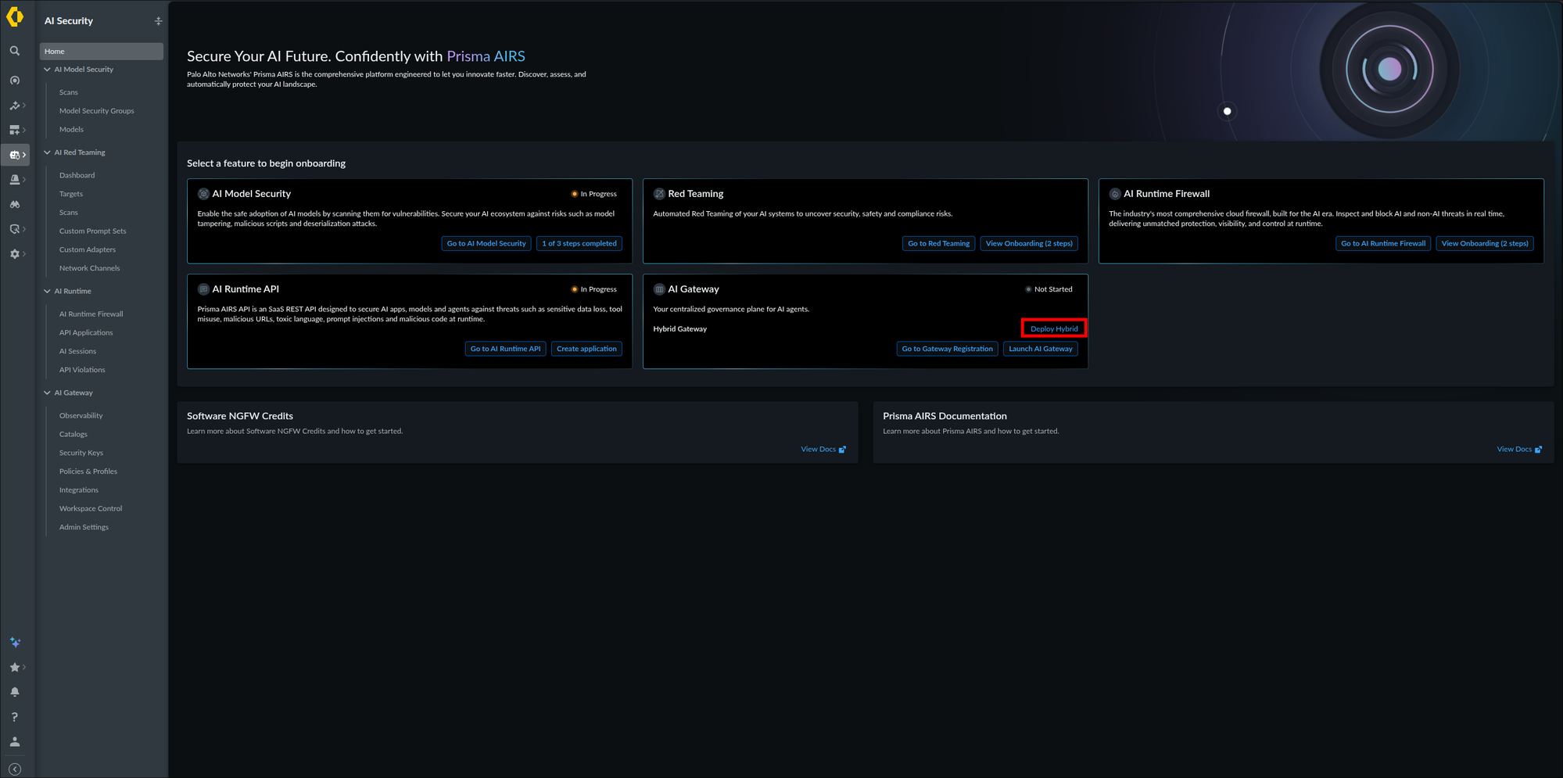
Task: Click the Launch AI Gateway button
Action: coord(1041,349)
